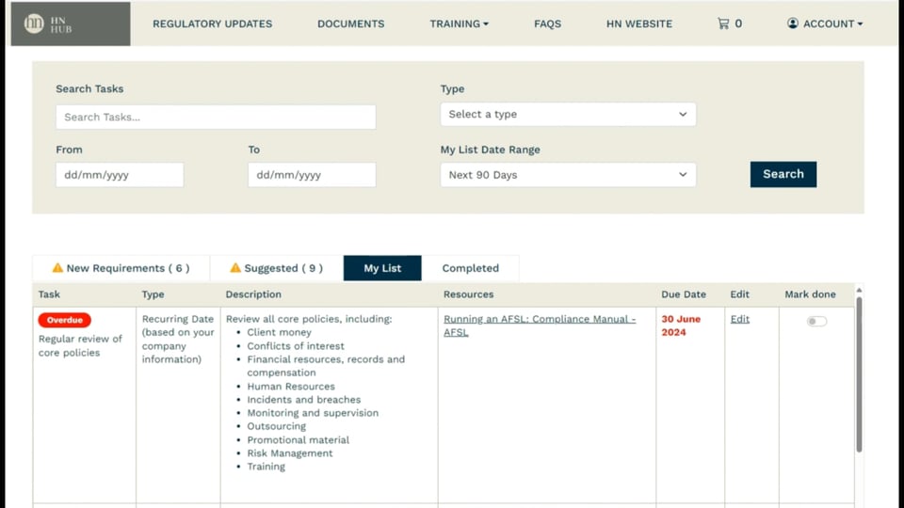The height and width of the screenshot is (508, 904).
Task: Click the red Overdue badge
Action: click(65, 320)
